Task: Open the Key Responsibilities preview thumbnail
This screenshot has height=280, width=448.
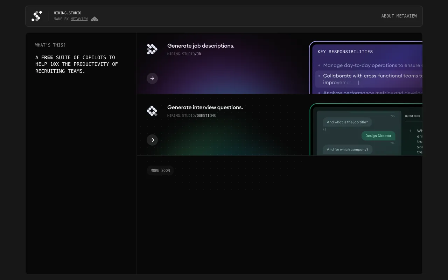Action: 366,68
